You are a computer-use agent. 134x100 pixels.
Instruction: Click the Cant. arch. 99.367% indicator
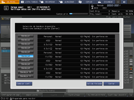pyautogui.click(x=122, y=14)
